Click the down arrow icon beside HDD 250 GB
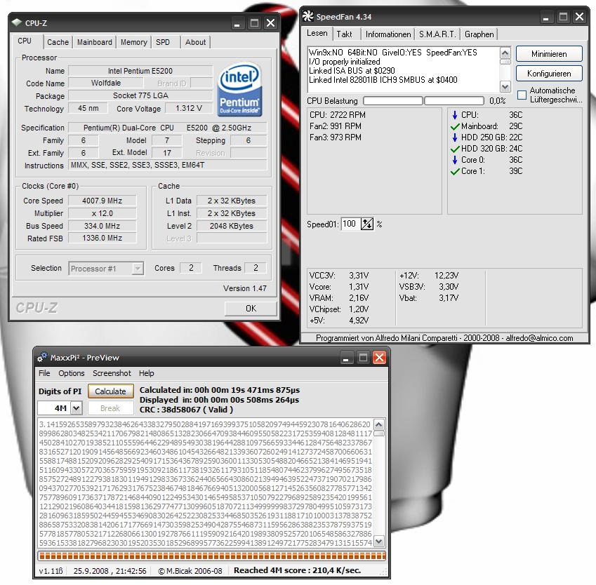 pos(455,137)
